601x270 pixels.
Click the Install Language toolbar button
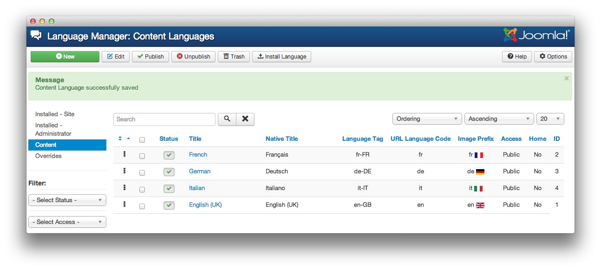click(281, 57)
